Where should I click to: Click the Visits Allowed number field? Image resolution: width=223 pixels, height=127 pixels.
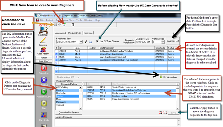pyautogui.click(x=157, y=42)
